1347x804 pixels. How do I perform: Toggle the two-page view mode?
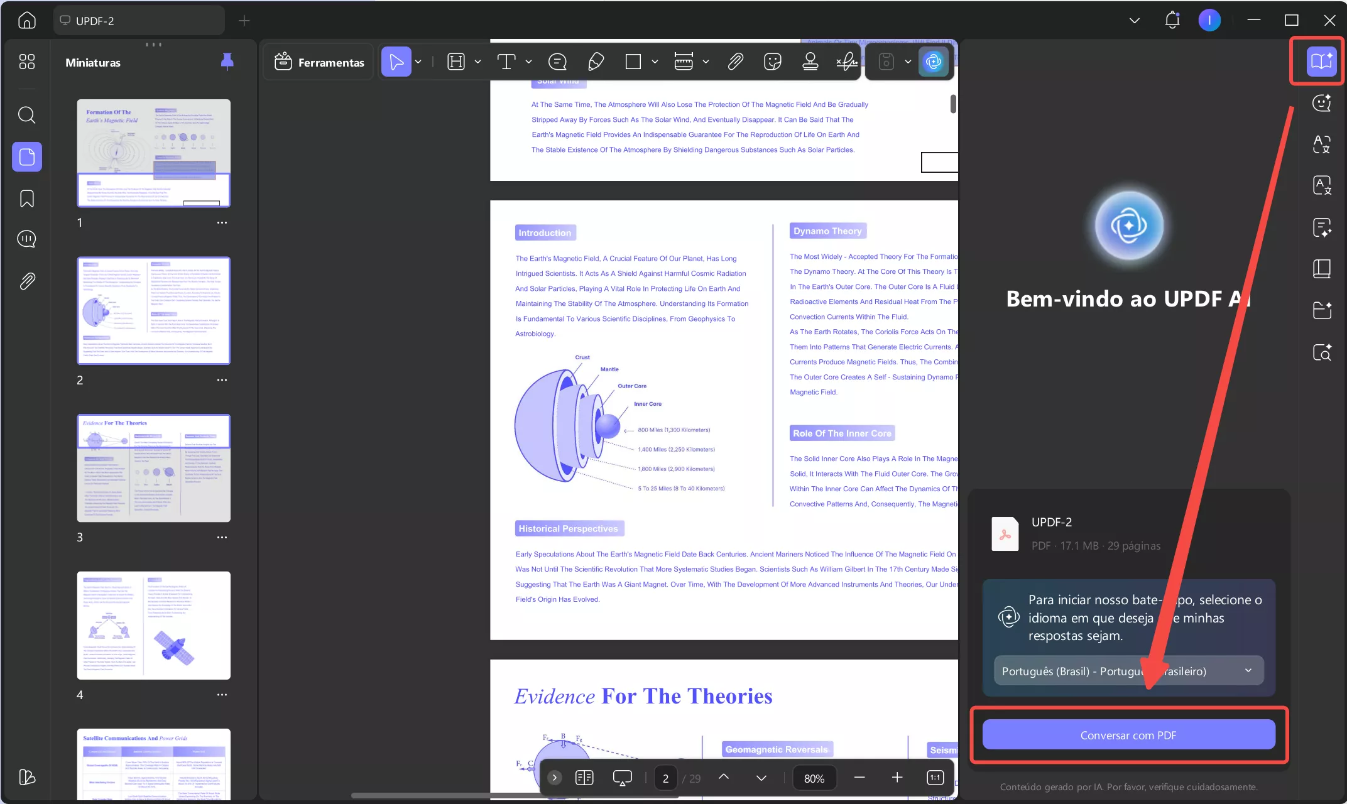584,778
